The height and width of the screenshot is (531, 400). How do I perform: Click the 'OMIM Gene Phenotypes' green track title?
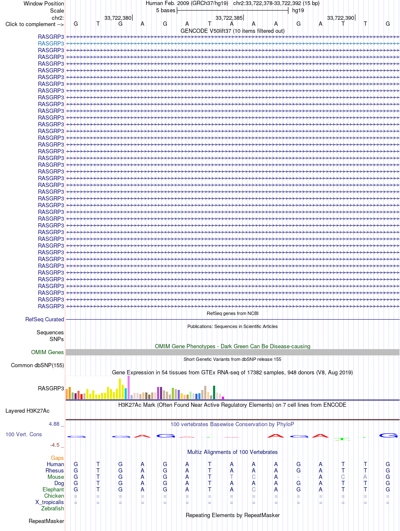coord(232,346)
